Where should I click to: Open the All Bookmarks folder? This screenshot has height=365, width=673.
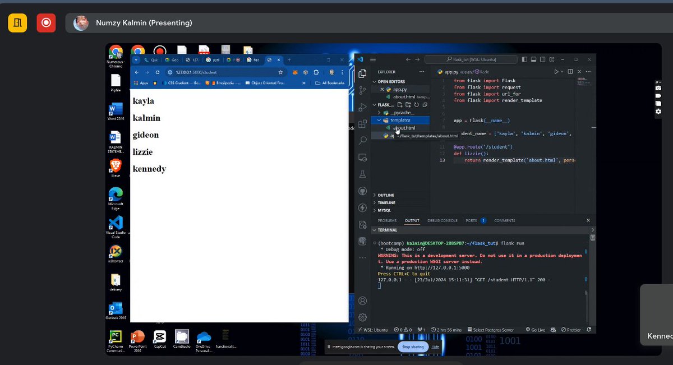tap(330, 83)
